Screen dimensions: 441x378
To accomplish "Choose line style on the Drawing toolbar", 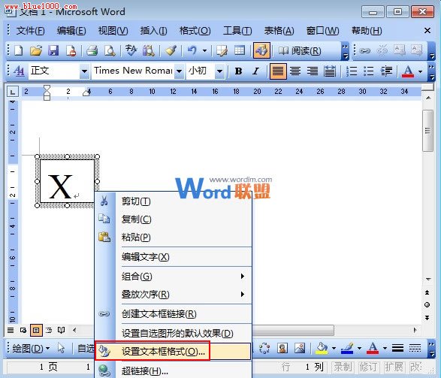I will click(x=397, y=348).
